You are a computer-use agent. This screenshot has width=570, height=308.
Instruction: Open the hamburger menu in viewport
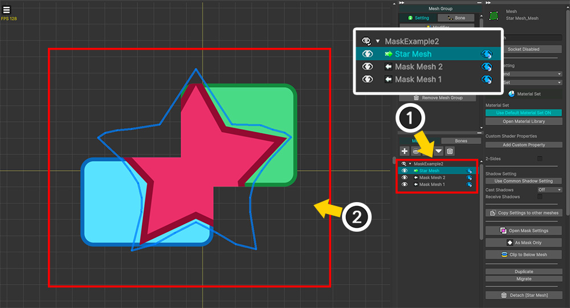point(6,10)
